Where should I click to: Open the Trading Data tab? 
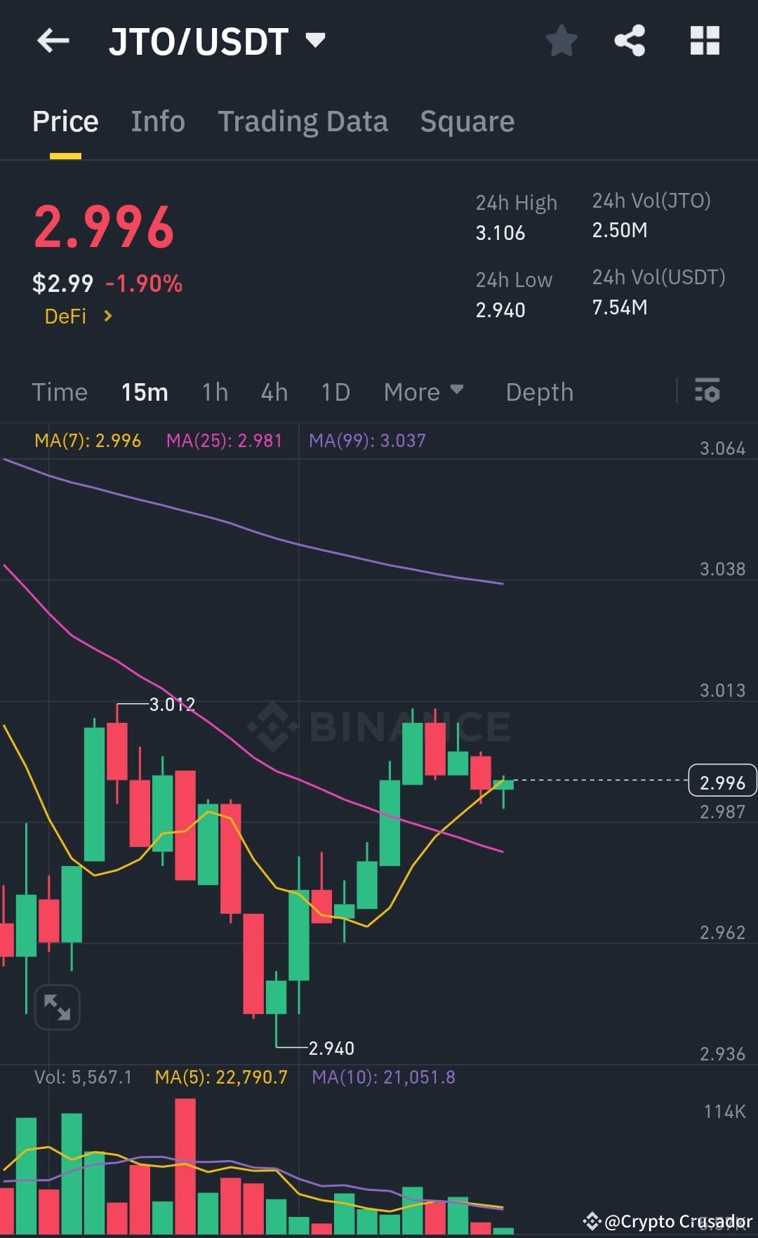303,121
